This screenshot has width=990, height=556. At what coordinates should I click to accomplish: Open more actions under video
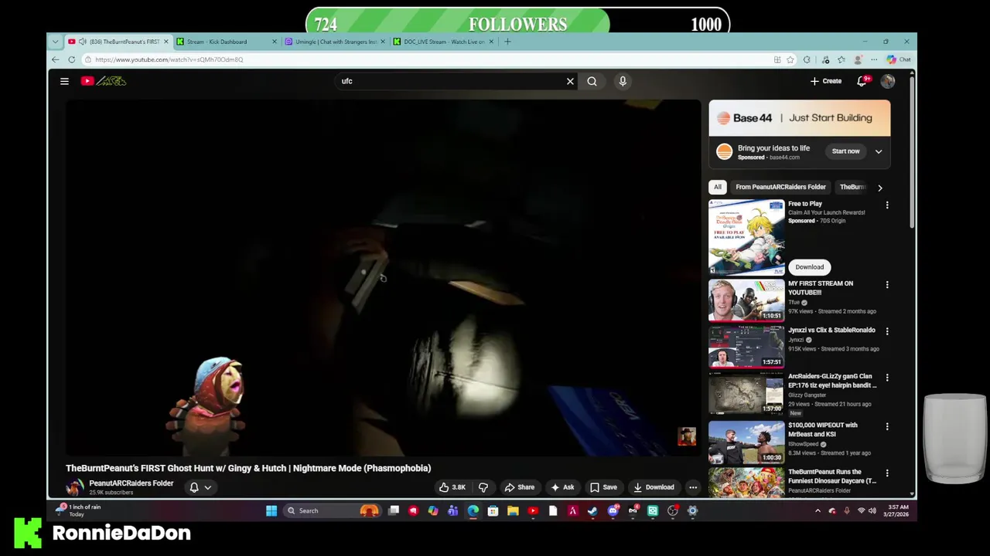(693, 487)
